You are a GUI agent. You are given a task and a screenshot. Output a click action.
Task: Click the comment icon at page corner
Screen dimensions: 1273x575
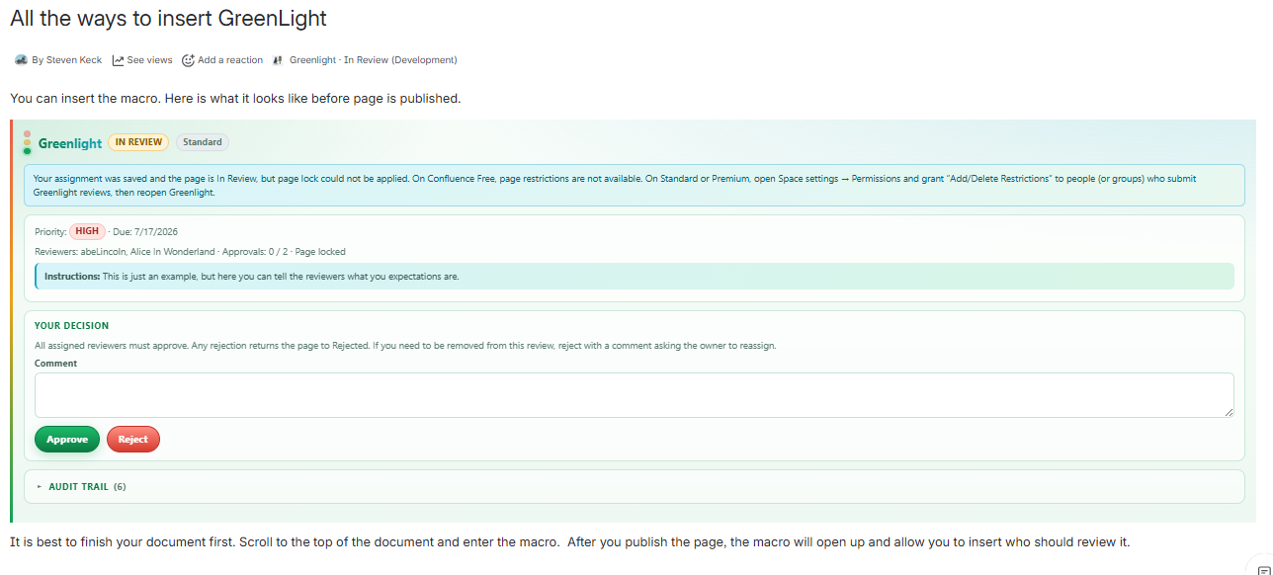click(1264, 570)
